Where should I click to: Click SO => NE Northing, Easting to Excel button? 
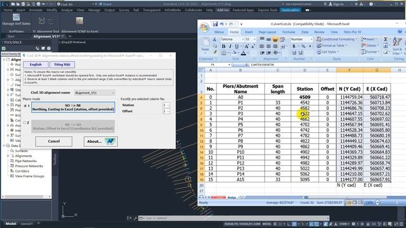tap(73, 107)
